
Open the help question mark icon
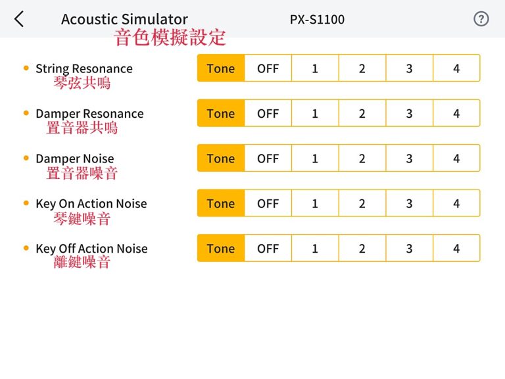pyautogui.click(x=481, y=19)
